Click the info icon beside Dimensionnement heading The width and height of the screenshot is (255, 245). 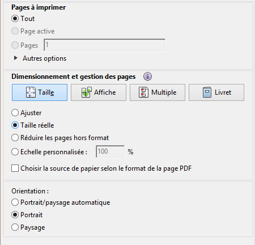click(x=147, y=77)
